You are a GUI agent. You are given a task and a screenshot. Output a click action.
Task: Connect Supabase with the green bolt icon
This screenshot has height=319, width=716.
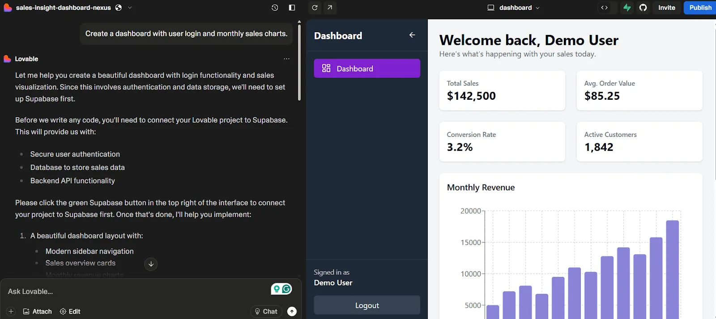(x=627, y=8)
